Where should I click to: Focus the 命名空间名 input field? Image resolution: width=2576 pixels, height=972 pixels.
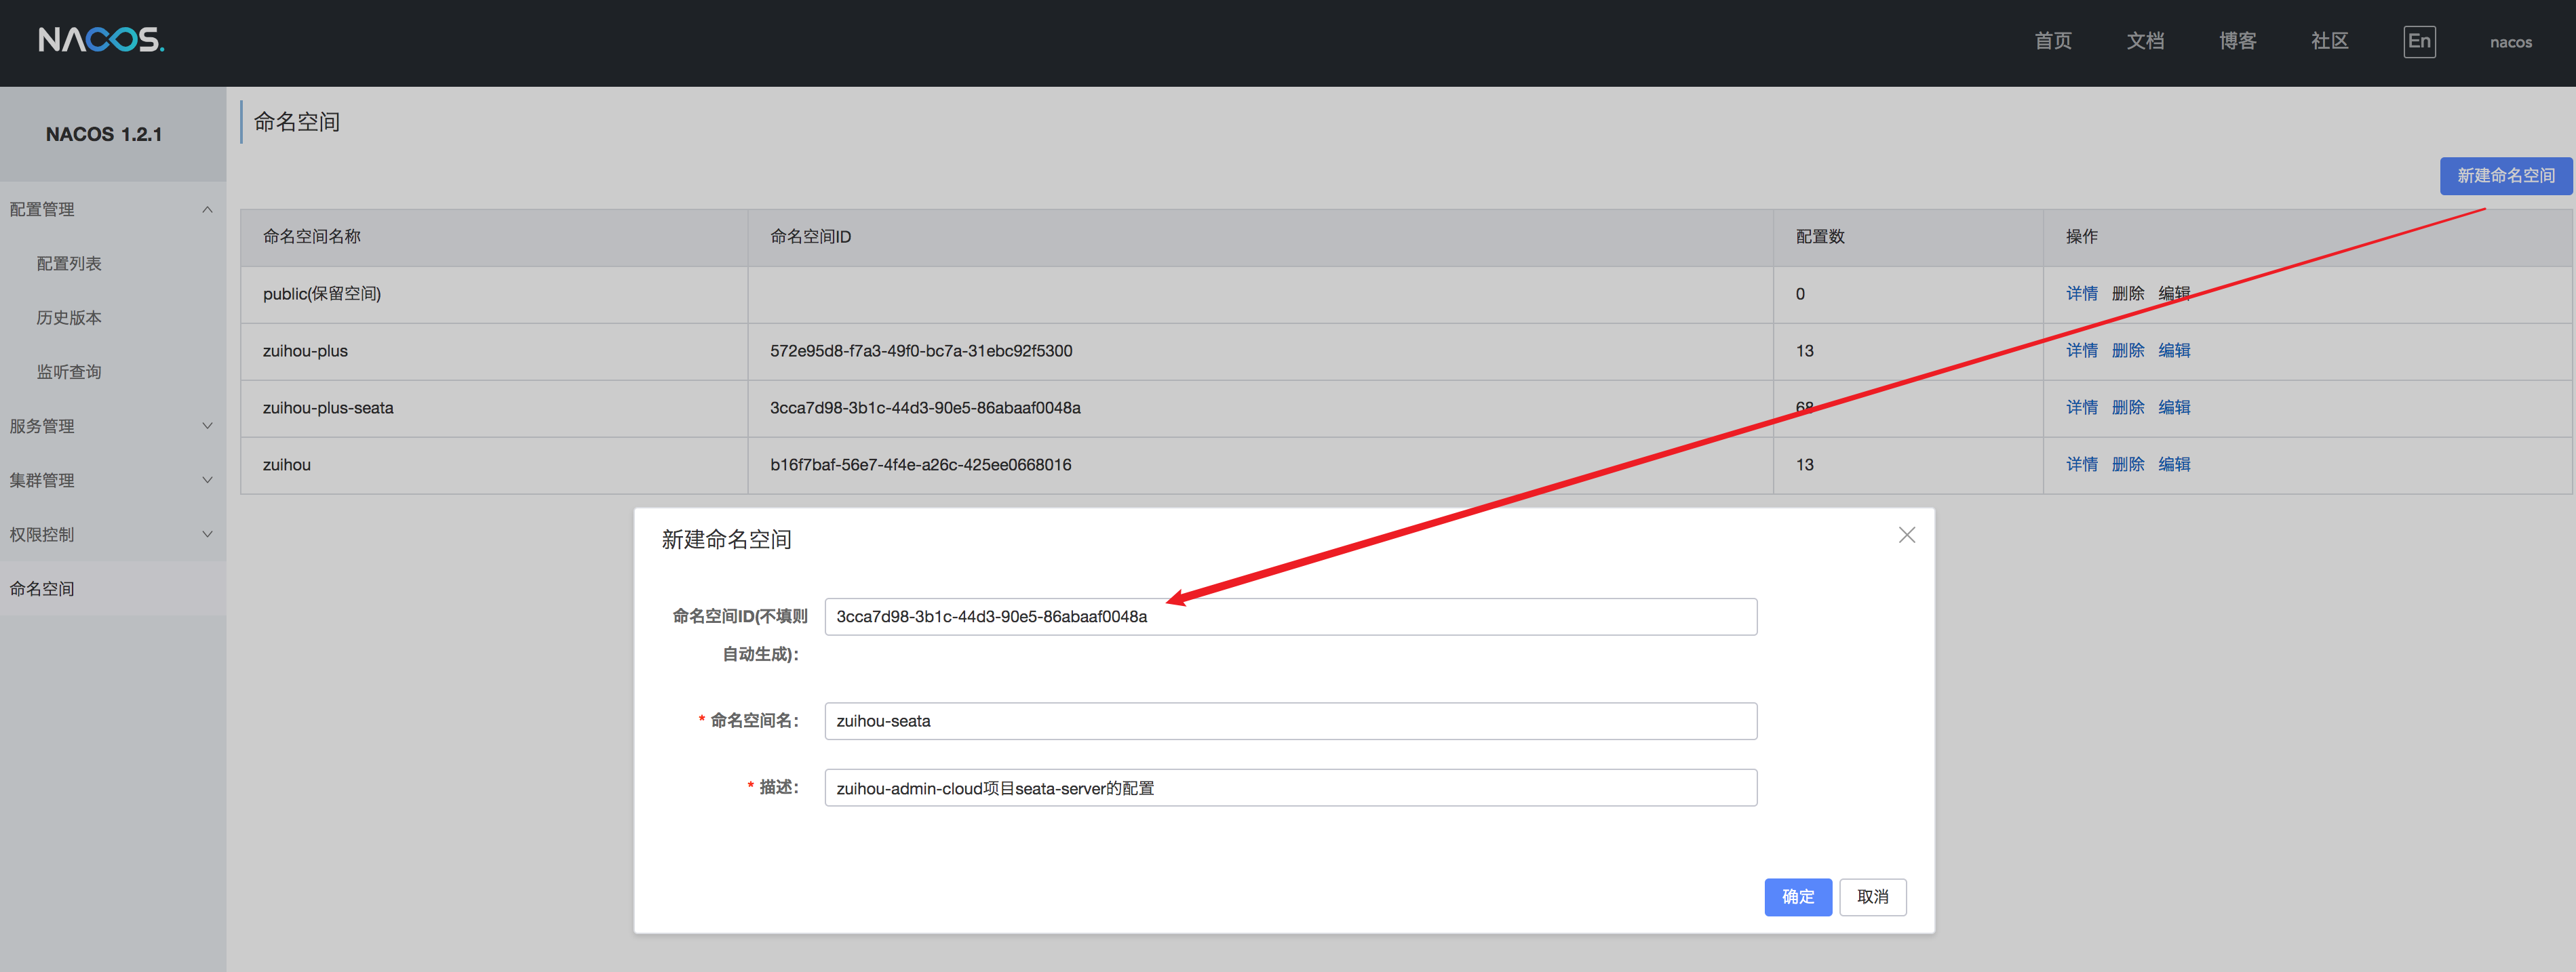pos(1290,721)
